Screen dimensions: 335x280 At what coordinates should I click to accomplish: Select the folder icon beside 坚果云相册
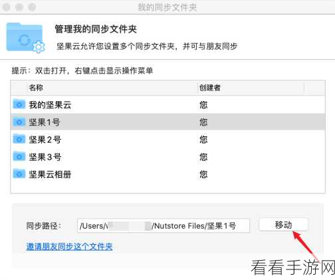pos(19,174)
